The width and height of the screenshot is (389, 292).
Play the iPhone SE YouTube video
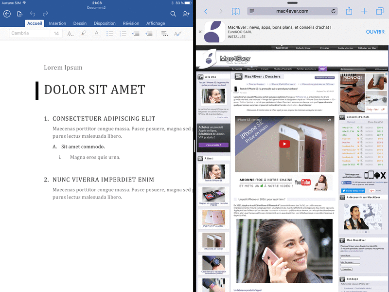(x=284, y=144)
